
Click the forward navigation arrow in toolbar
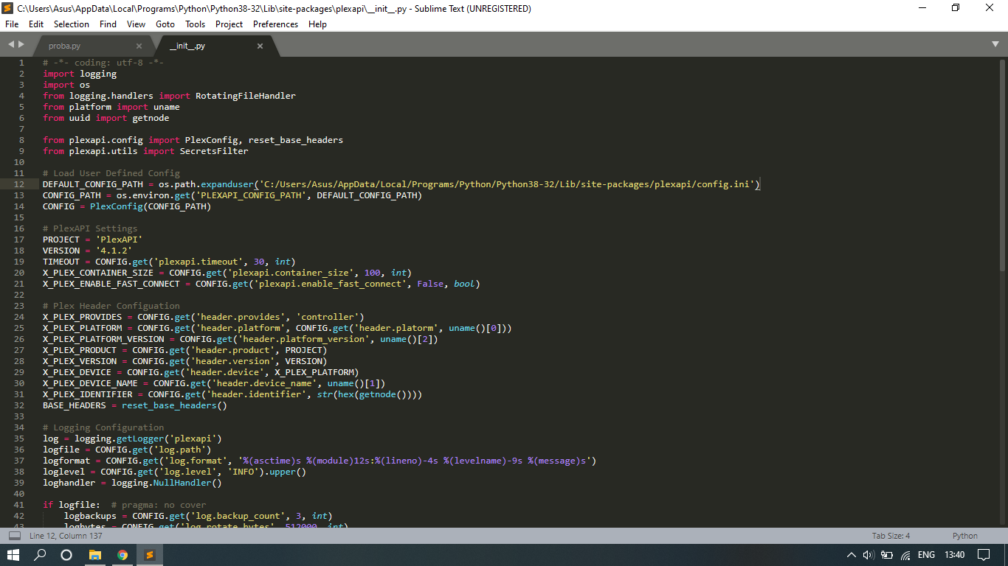[22, 44]
